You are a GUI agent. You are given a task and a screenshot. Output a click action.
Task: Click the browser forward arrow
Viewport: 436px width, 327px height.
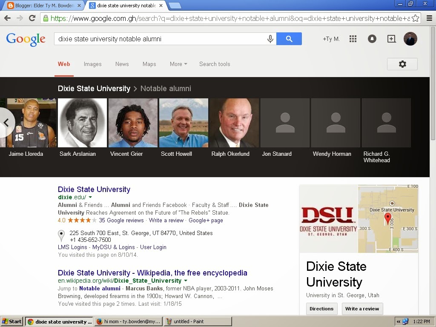coord(20,18)
